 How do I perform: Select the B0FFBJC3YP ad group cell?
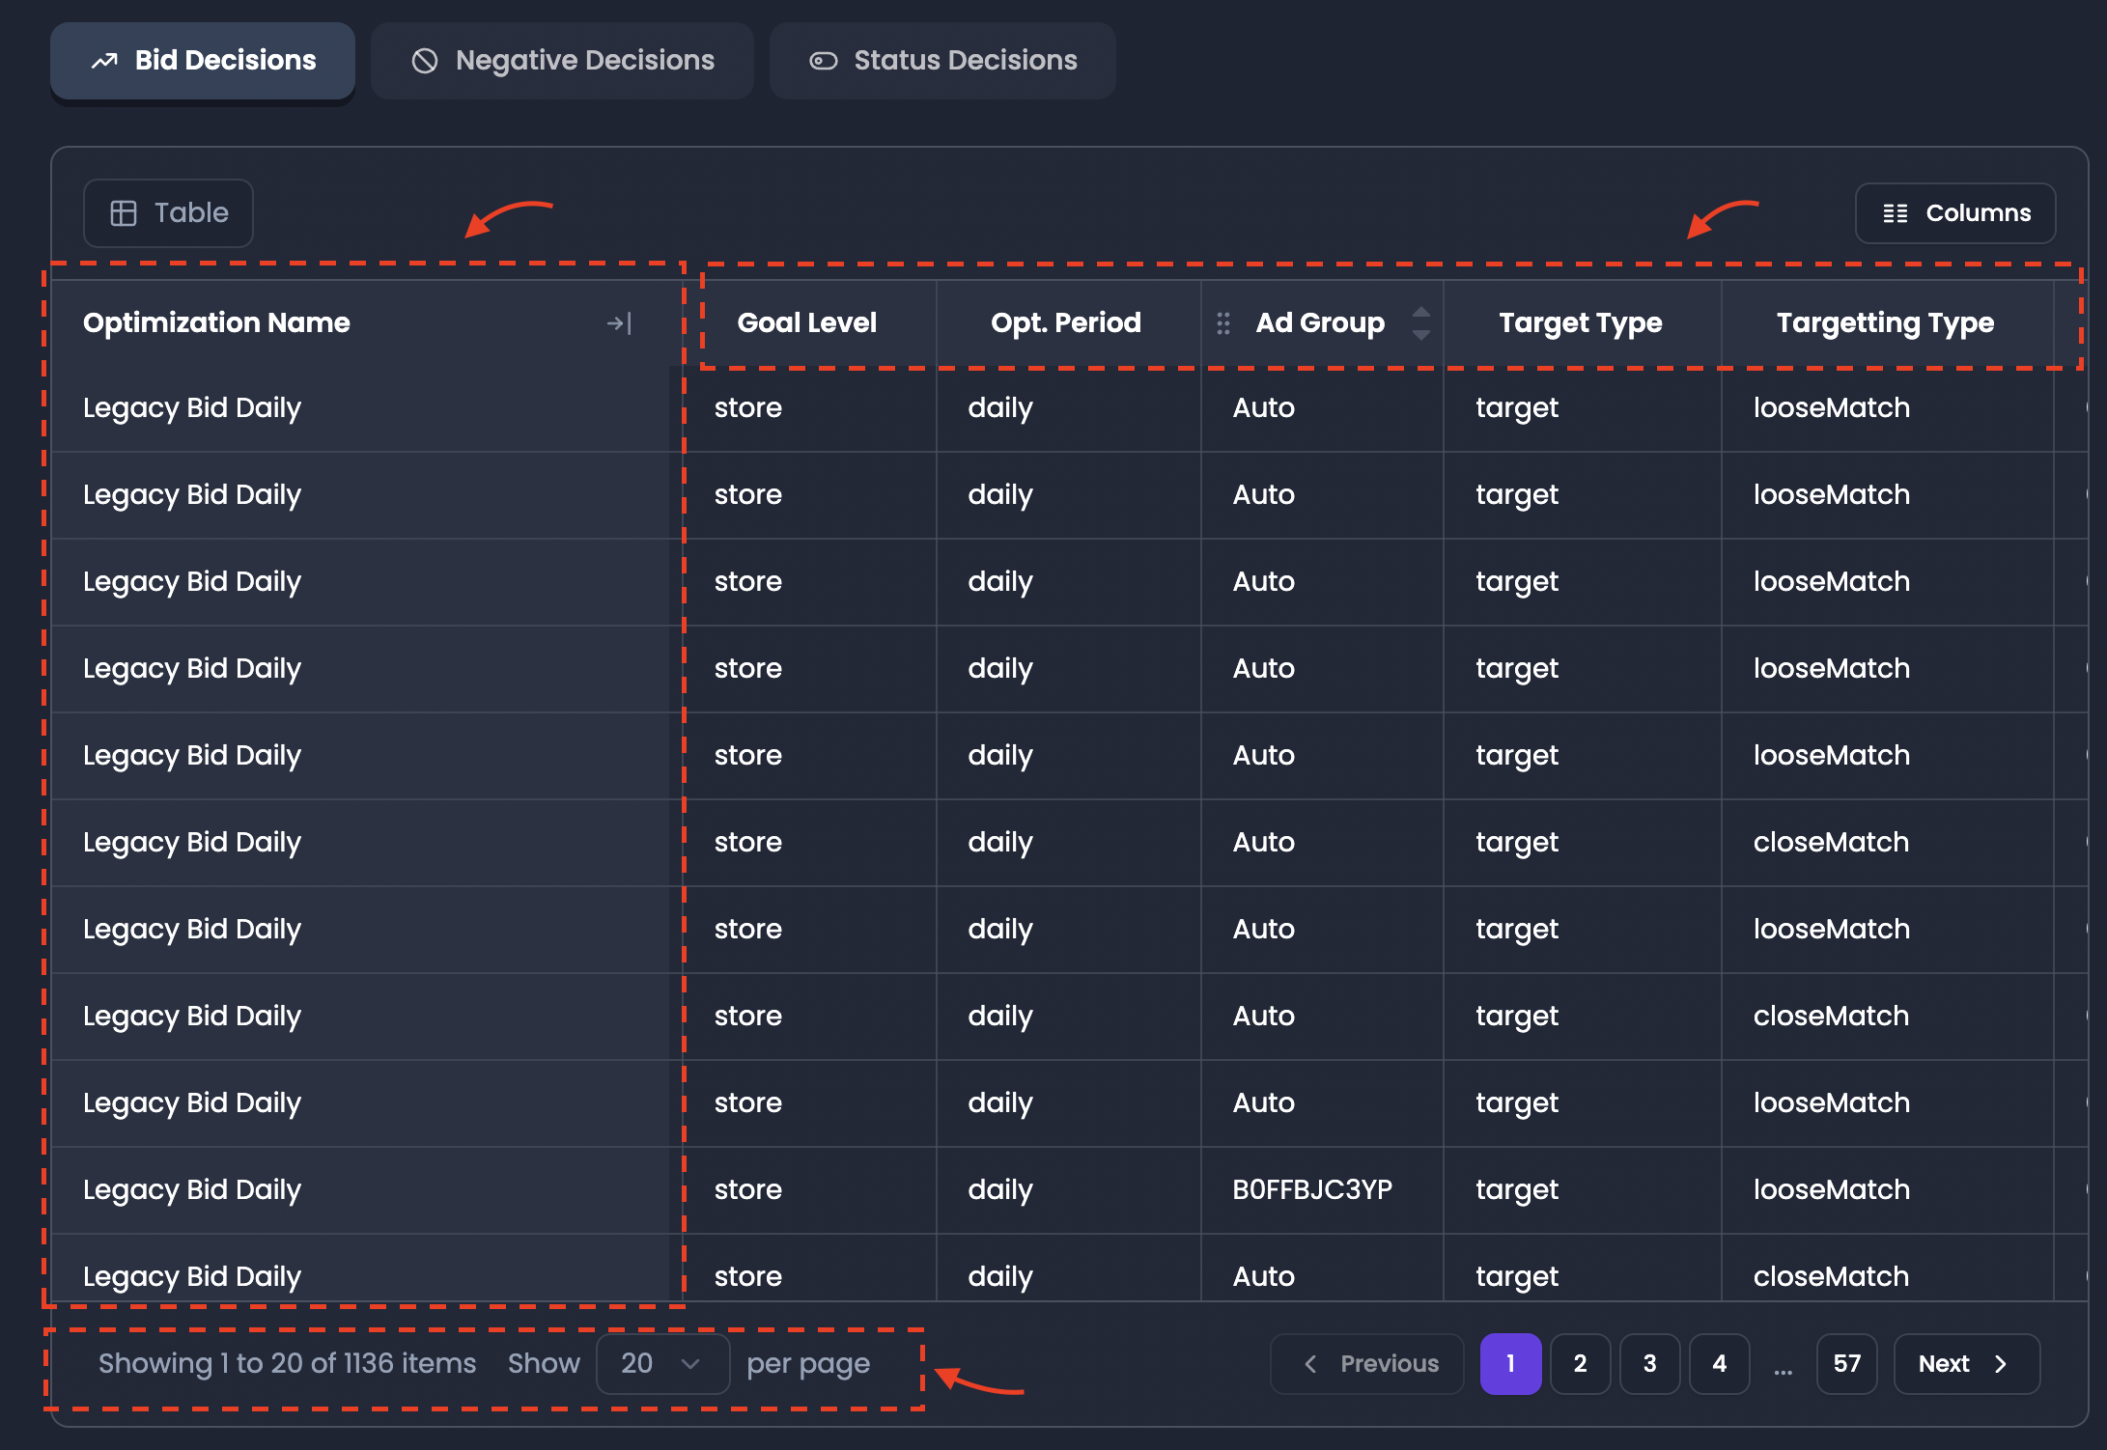point(1322,1190)
